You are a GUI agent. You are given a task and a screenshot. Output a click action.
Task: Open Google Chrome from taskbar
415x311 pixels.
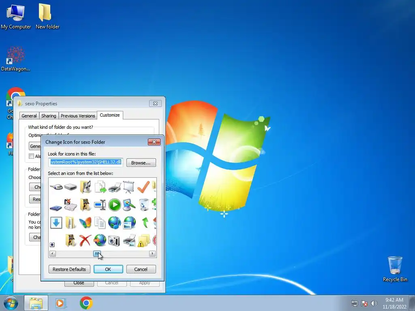pyautogui.click(x=86, y=303)
